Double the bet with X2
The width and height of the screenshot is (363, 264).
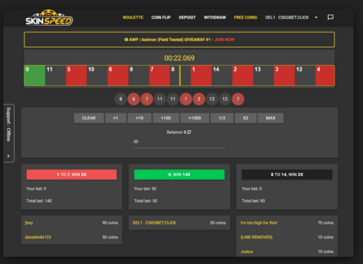pyautogui.click(x=245, y=118)
